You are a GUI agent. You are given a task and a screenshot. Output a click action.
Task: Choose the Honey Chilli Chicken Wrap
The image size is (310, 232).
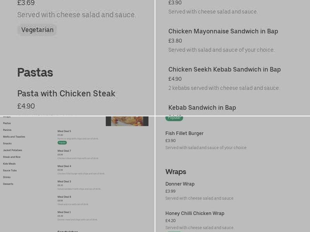point(195,213)
